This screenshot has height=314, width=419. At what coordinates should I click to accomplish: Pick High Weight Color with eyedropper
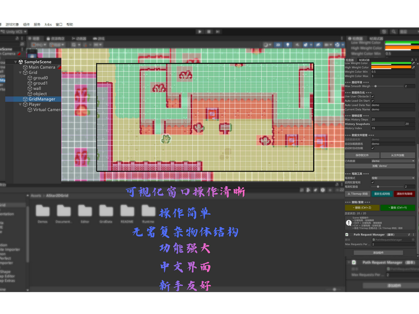point(413,68)
